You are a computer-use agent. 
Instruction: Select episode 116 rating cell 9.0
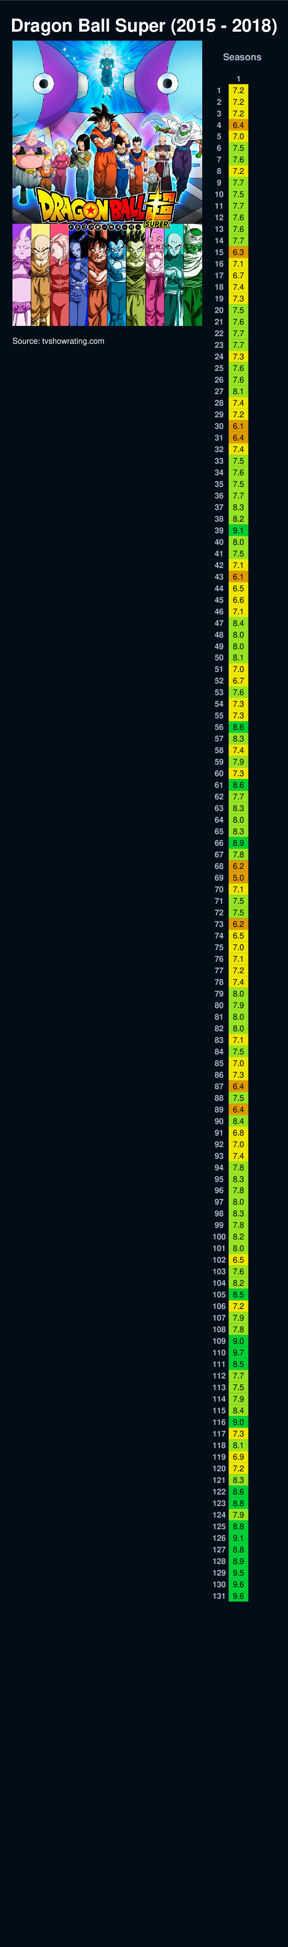pyautogui.click(x=238, y=1422)
